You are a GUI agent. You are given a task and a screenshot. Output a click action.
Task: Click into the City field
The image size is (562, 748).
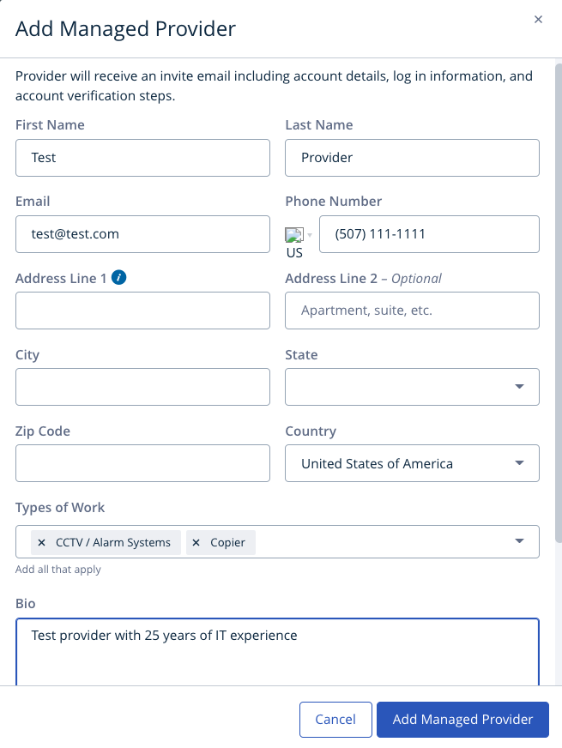tap(142, 387)
